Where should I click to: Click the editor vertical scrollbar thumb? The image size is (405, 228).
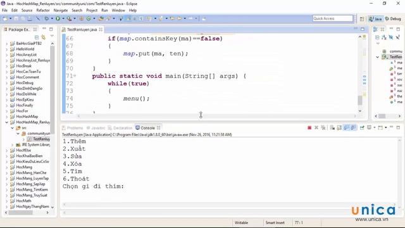coord(360,100)
